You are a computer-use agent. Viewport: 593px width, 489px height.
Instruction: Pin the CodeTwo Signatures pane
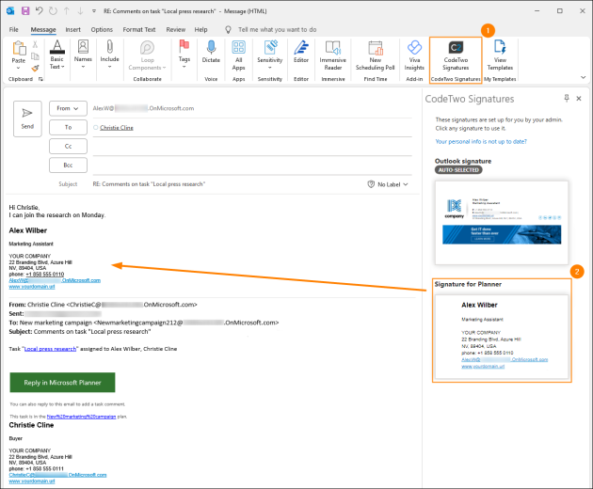567,98
